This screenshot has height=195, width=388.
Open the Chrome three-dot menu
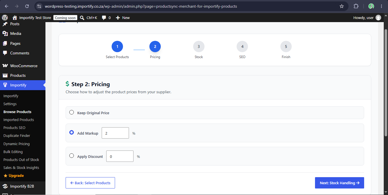[381, 6]
